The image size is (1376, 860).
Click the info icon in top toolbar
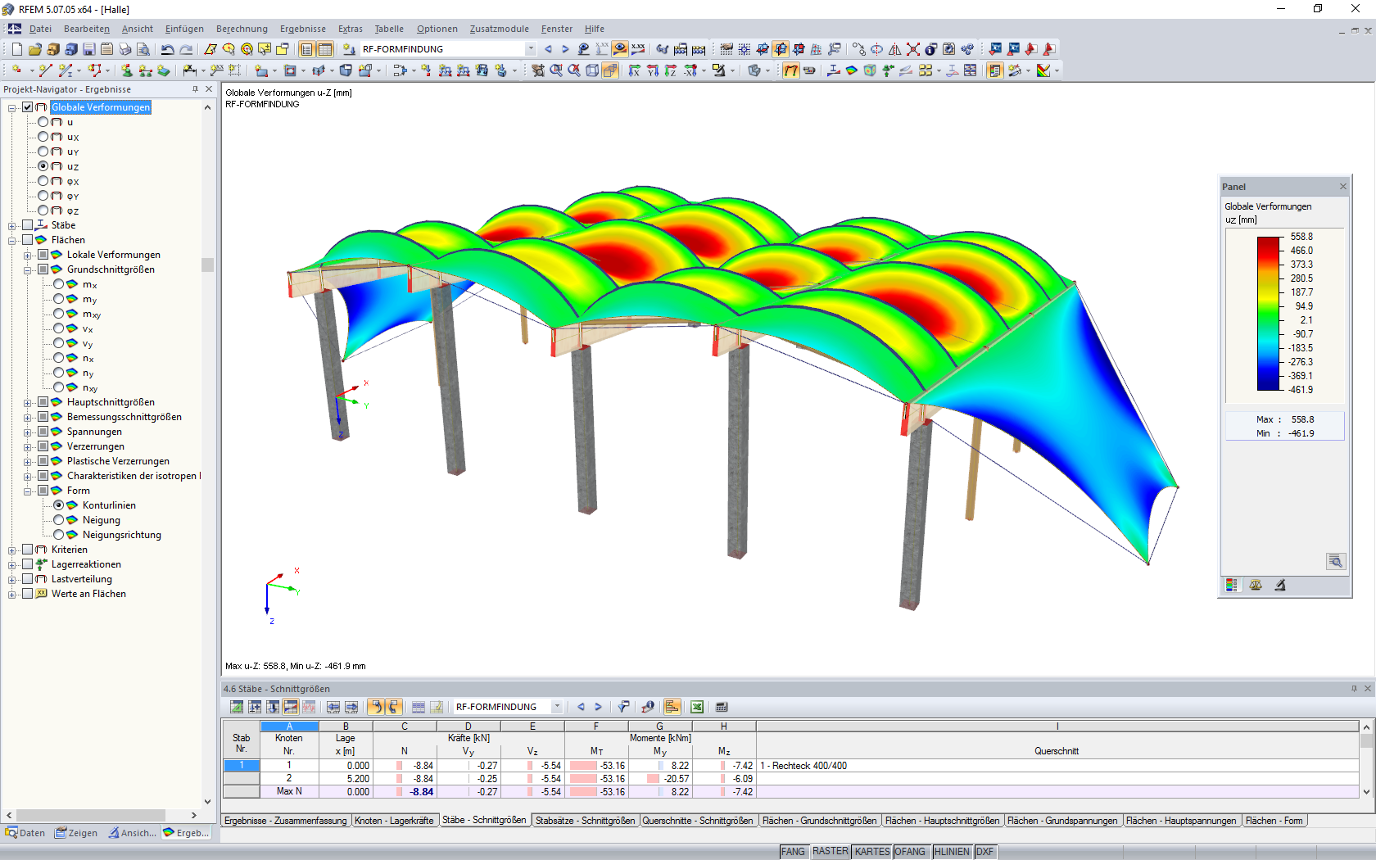click(931, 49)
